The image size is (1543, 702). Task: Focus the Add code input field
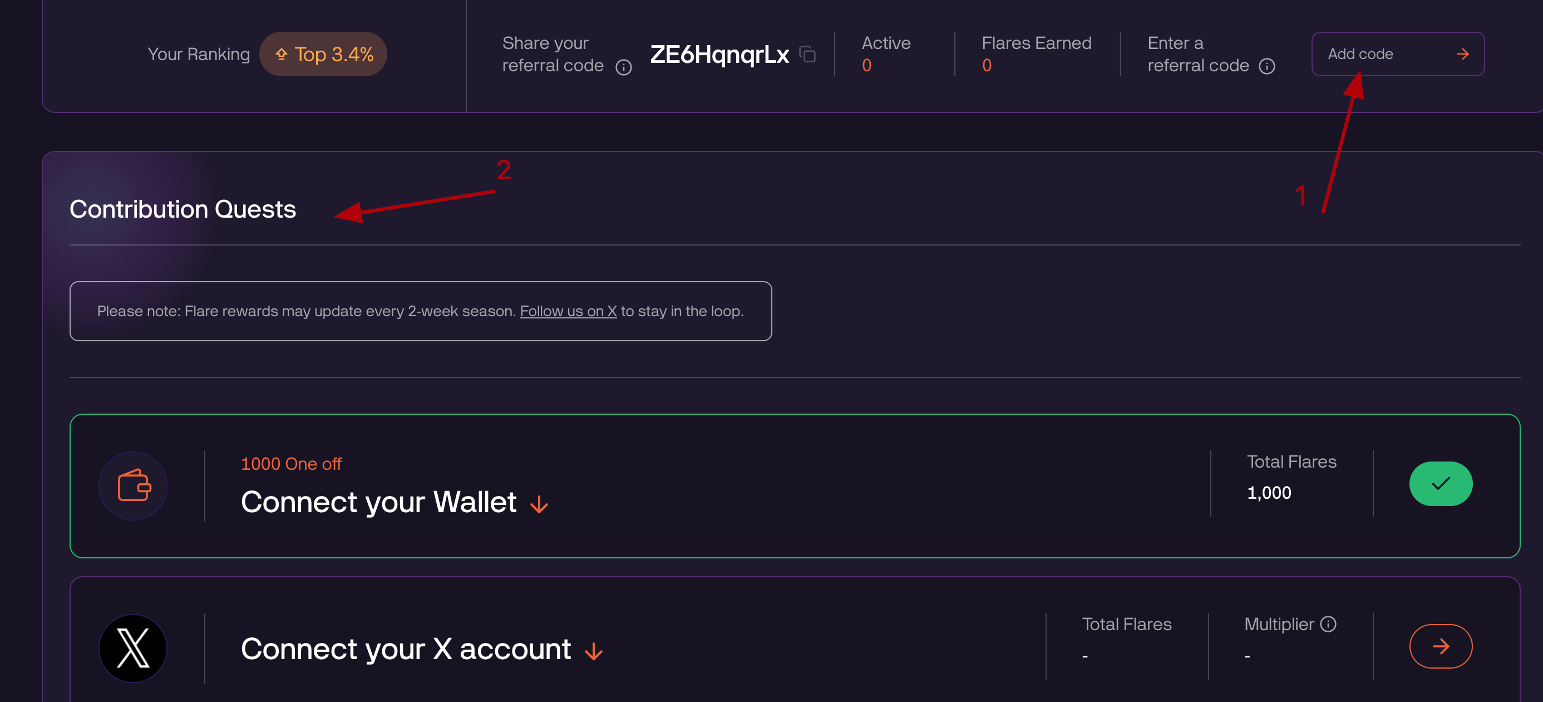(x=1384, y=54)
